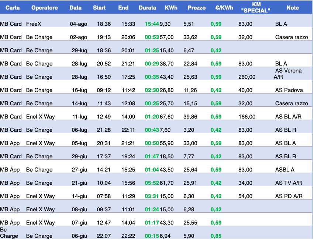Click the 29-lug date cell
The height and width of the screenshot is (240, 314).
point(79,50)
